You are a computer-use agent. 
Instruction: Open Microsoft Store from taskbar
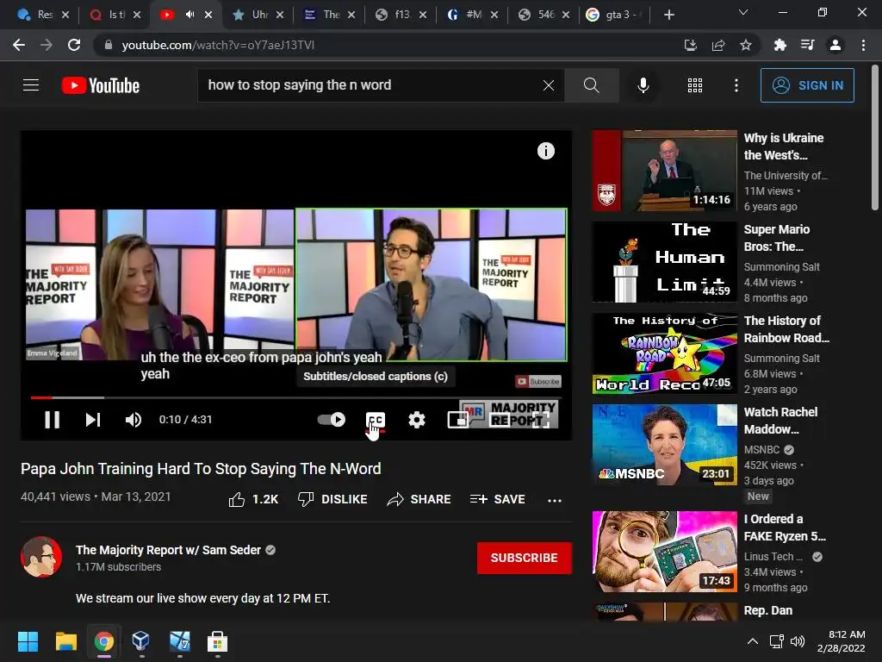pyautogui.click(x=217, y=641)
